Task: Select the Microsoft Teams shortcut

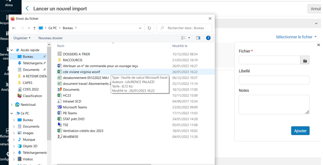Action: pyautogui.click(x=75, y=107)
